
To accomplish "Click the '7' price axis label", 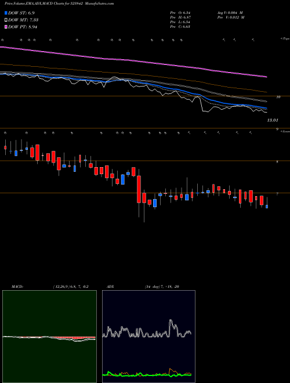I will [x=277, y=194].
